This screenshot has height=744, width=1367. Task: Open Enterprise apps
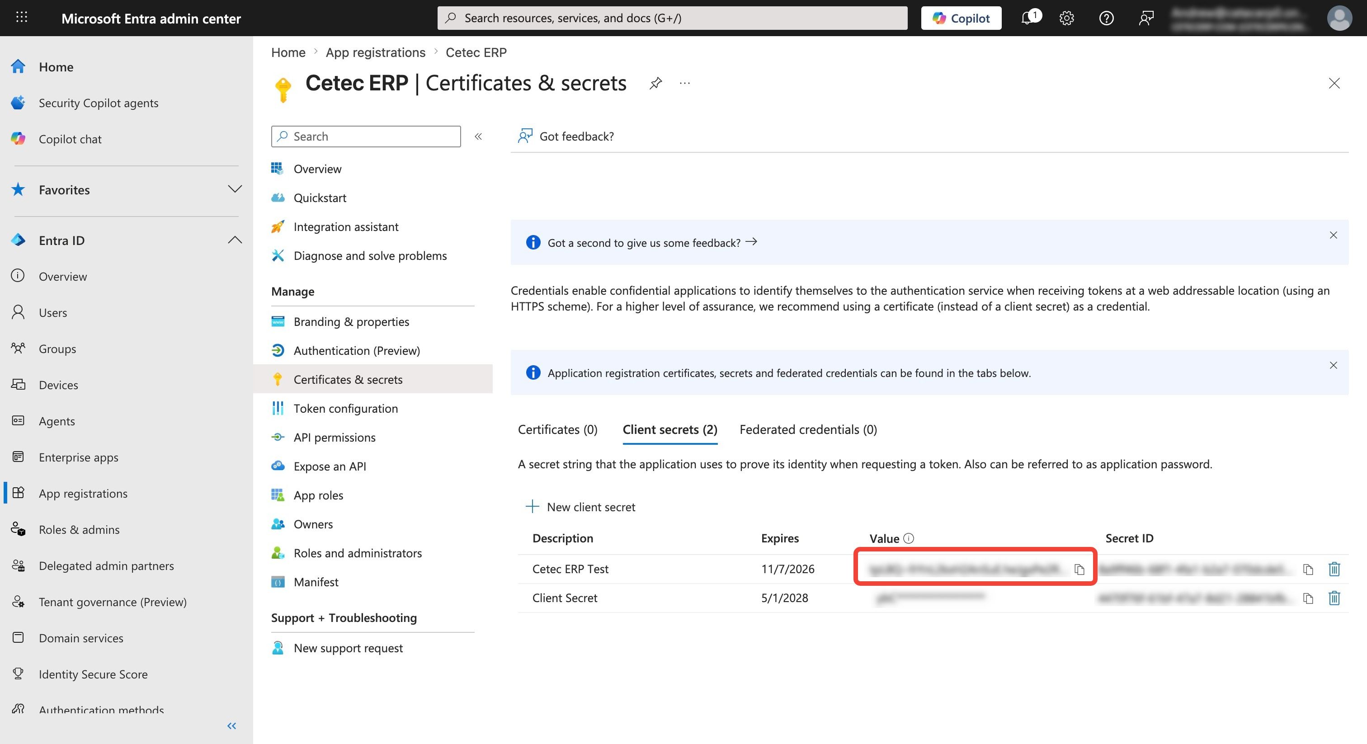pos(79,457)
